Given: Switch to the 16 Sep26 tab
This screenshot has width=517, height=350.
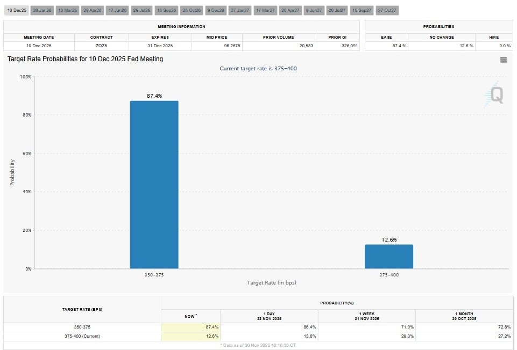Looking at the screenshot, I should [166, 10].
